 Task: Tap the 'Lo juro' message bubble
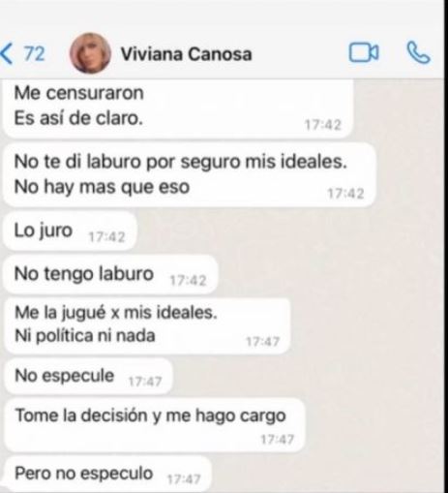click(x=70, y=231)
